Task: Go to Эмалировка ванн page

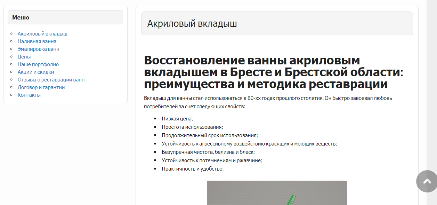Action: click(x=38, y=49)
